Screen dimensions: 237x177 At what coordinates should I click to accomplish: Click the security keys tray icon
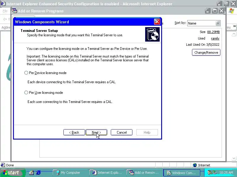[x=210, y=172]
